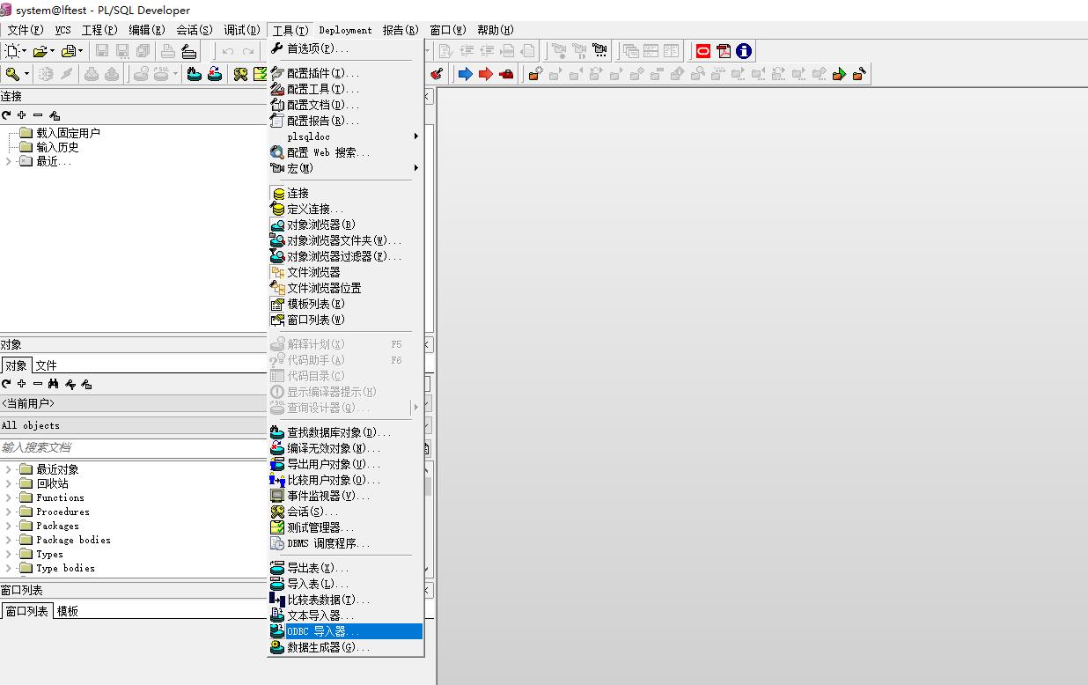Screen dimensions: 1088x685
Task: Choose 配置插件(I)... menu item
Action: coord(346,73)
